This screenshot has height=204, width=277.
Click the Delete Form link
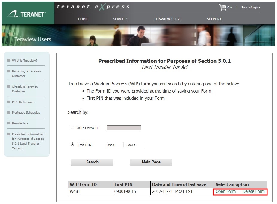point(253,192)
